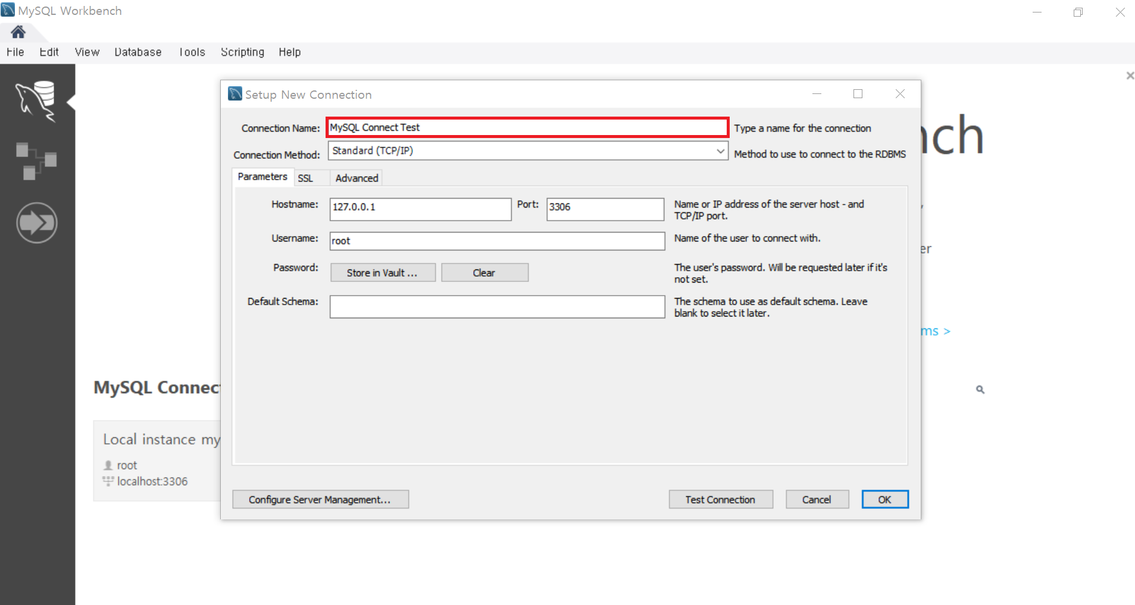Close the Setup New Connection dialog
This screenshot has width=1135, height=605.
[x=900, y=94]
